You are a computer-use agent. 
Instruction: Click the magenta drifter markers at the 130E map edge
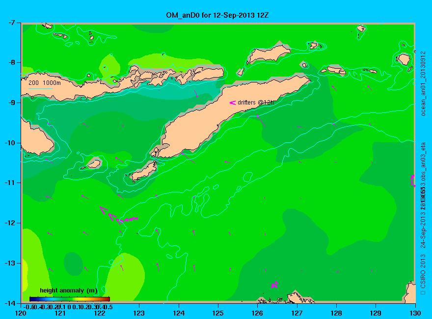(x=413, y=181)
